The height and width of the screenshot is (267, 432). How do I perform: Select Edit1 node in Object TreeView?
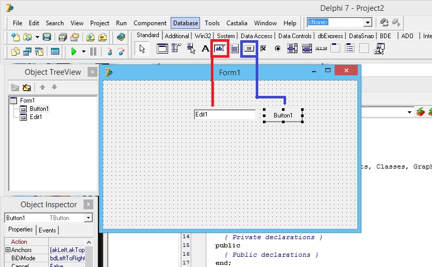[36, 117]
